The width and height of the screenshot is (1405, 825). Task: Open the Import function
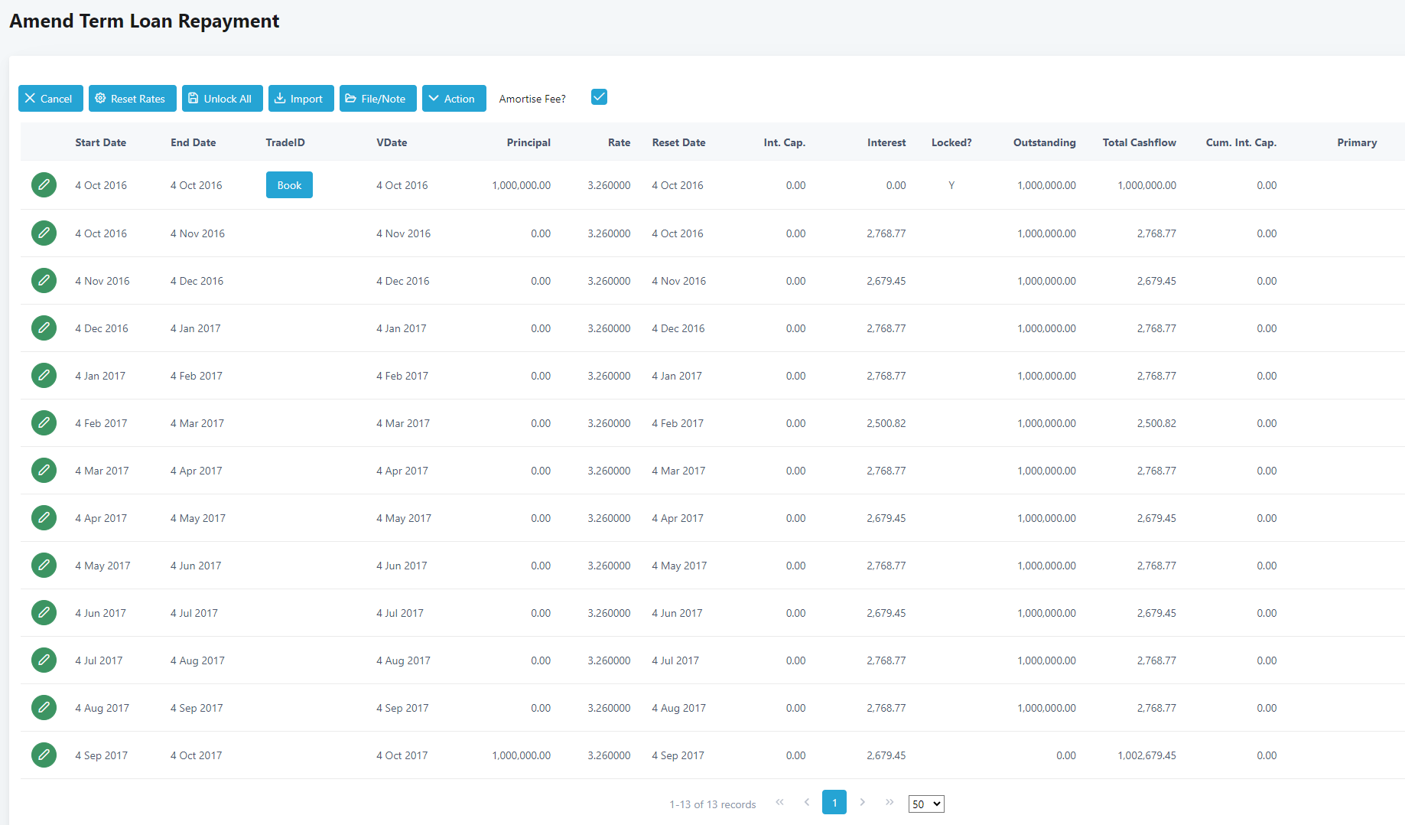coord(301,99)
